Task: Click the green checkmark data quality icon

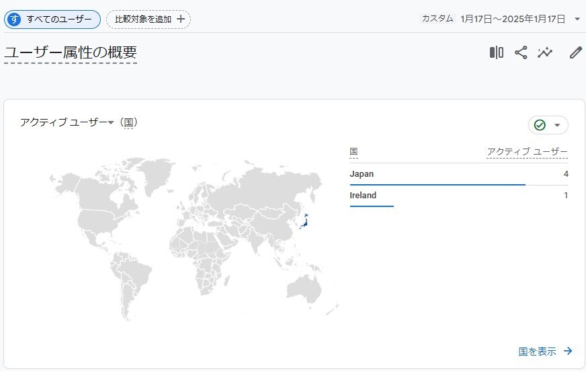Action: [x=540, y=125]
